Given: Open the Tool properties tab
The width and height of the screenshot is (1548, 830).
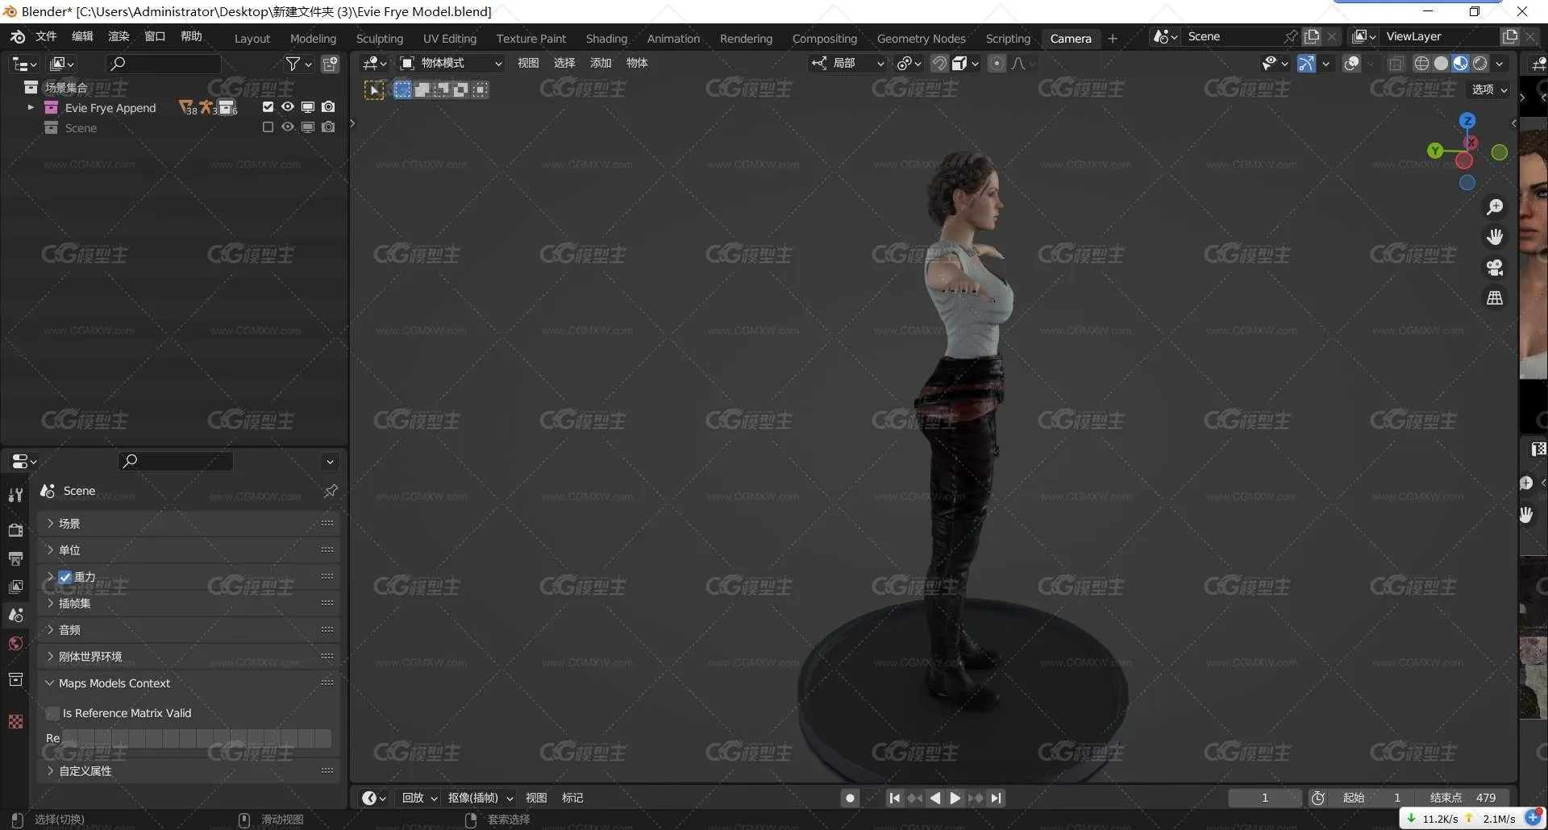Looking at the screenshot, I should (15, 496).
